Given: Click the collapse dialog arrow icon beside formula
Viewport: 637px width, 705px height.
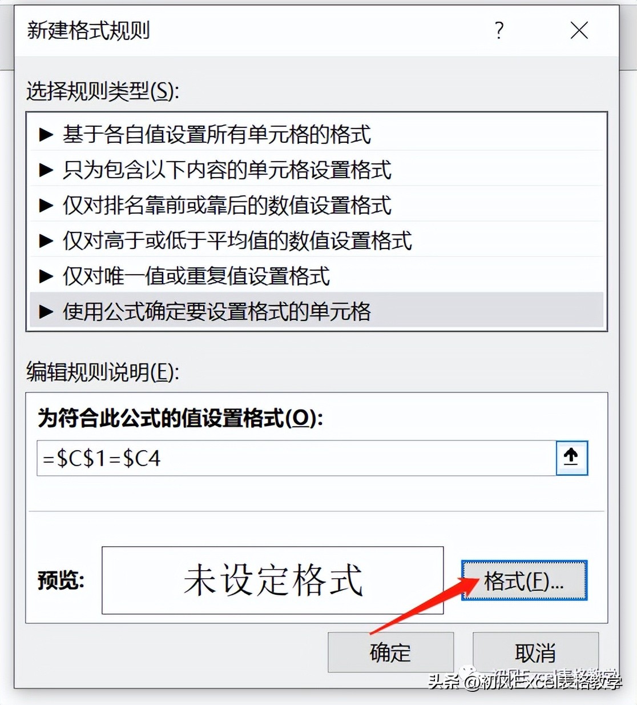Looking at the screenshot, I should [571, 458].
